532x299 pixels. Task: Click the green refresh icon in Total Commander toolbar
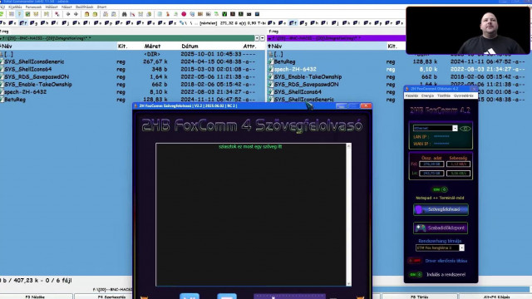[x=2, y=14]
